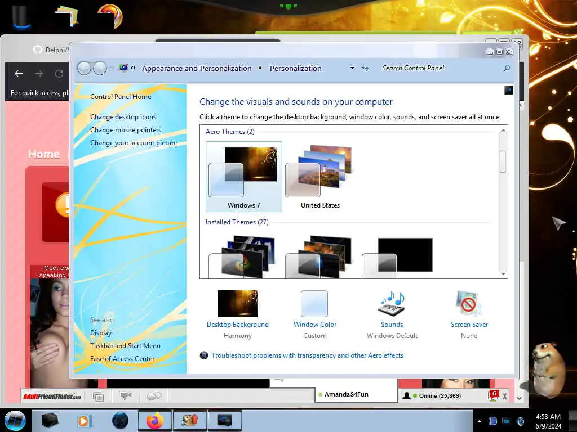Open Help via the top-right help icon
The height and width of the screenshot is (432, 577).
(x=509, y=90)
